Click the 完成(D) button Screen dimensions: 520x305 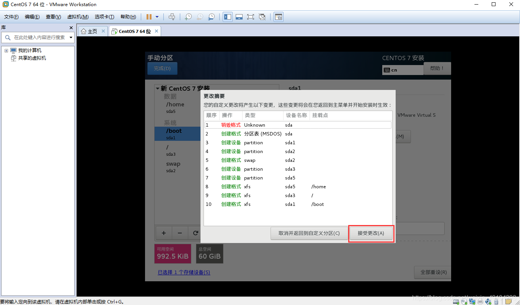pyautogui.click(x=162, y=69)
